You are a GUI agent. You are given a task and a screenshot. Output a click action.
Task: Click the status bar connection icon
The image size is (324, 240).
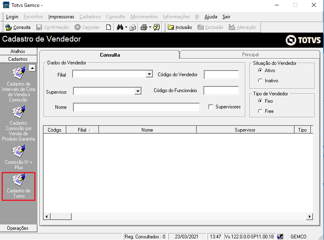point(280,236)
